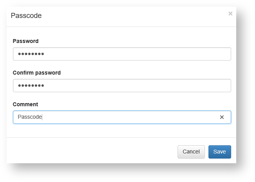The image size is (255, 182).
Task: Clear the Comment field text
Action: [222, 117]
